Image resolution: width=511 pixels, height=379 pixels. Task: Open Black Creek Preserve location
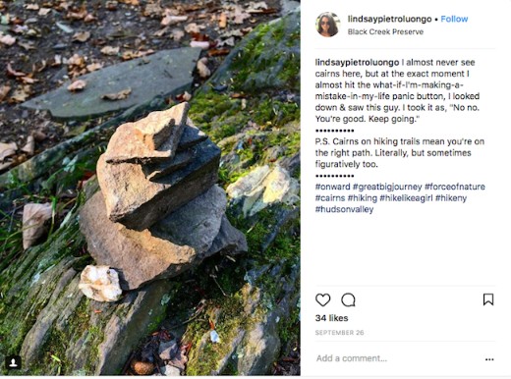385,31
